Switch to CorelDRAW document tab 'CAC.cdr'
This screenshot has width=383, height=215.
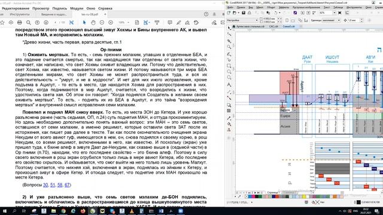273,26
